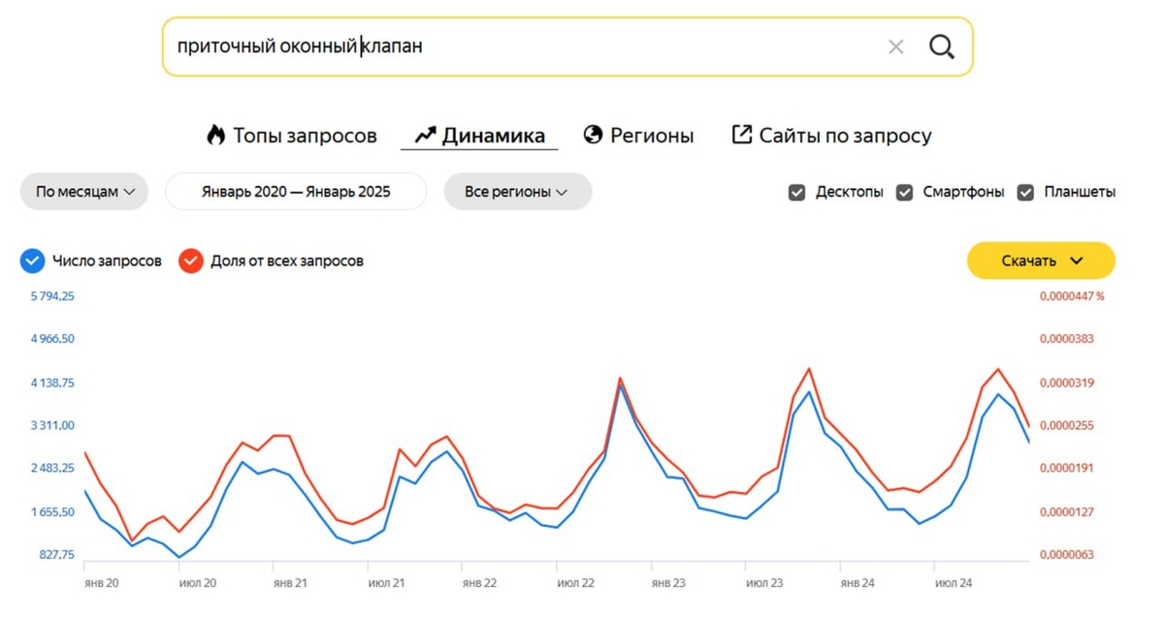Open the Все регионы dropdown
1164x617 pixels.
[x=518, y=192]
